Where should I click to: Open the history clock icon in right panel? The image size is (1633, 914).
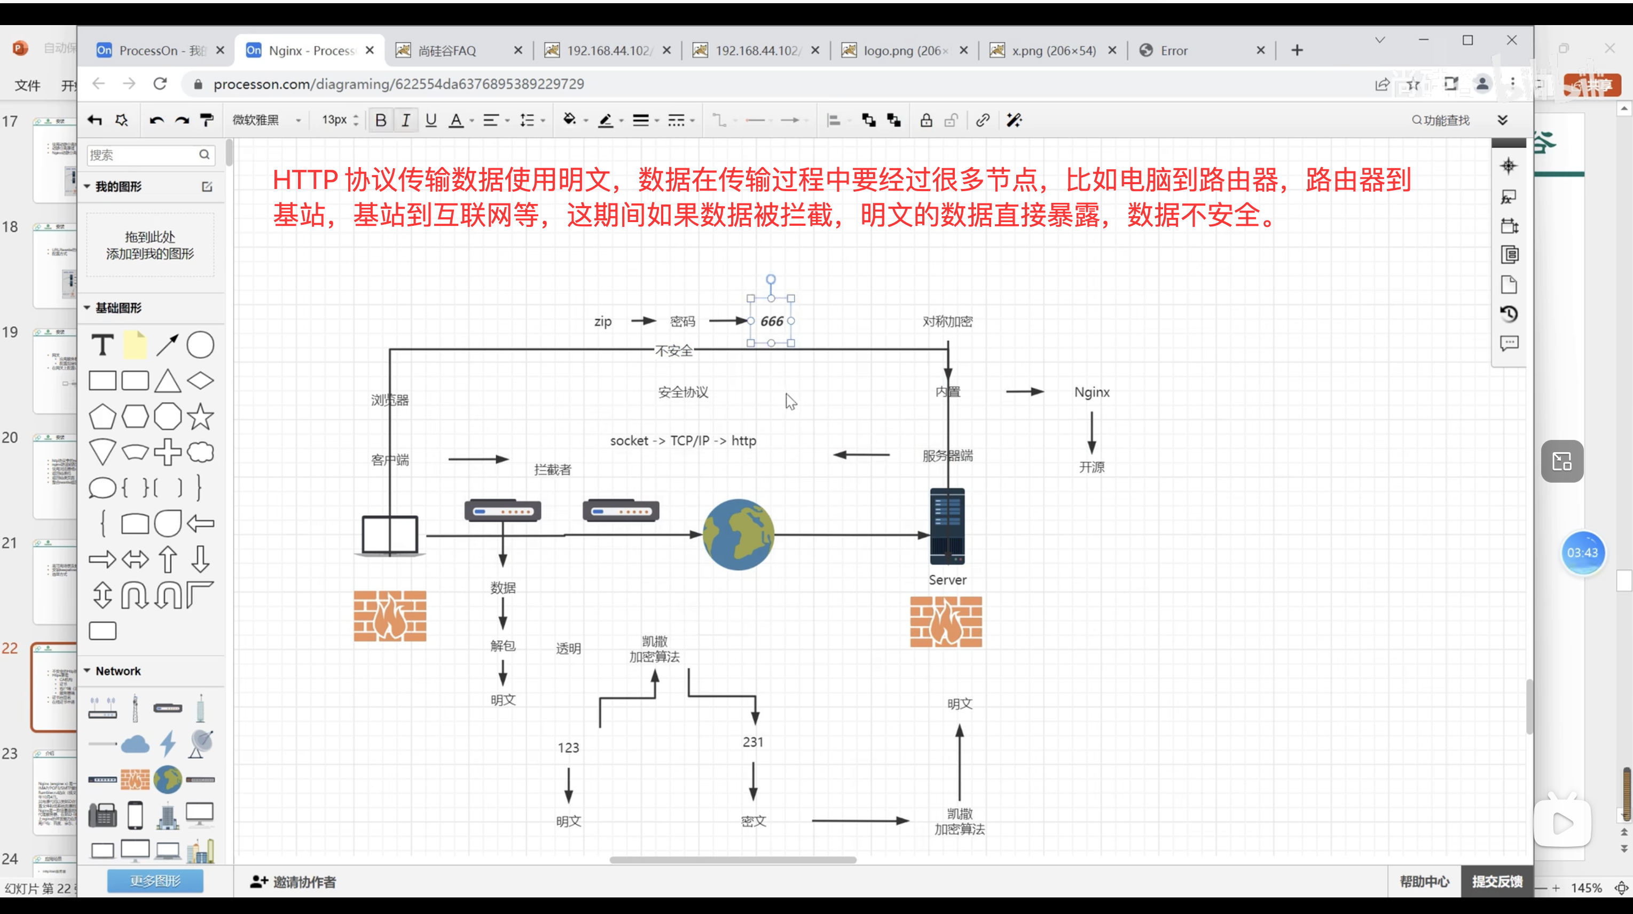pos(1509,314)
